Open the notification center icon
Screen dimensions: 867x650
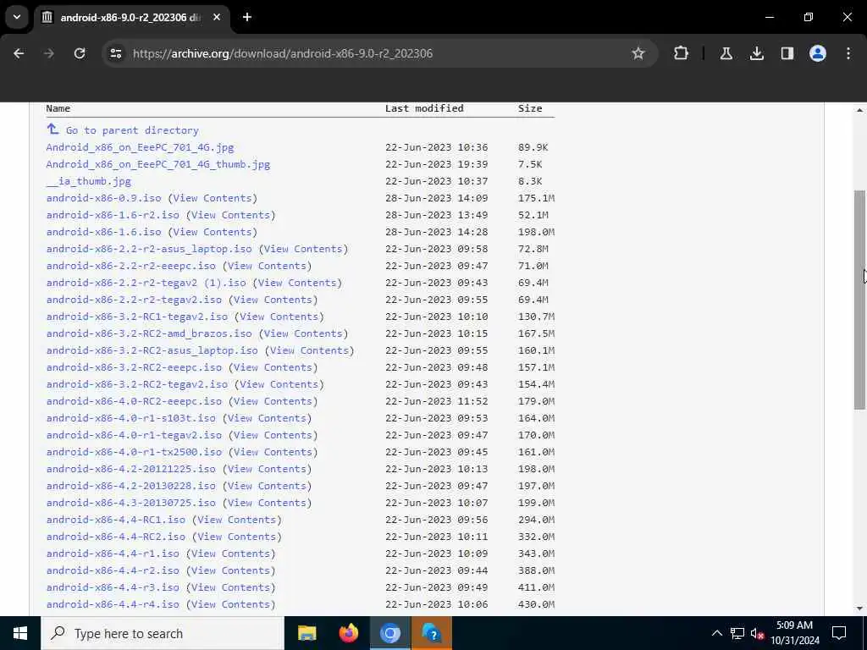click(839, 633)
